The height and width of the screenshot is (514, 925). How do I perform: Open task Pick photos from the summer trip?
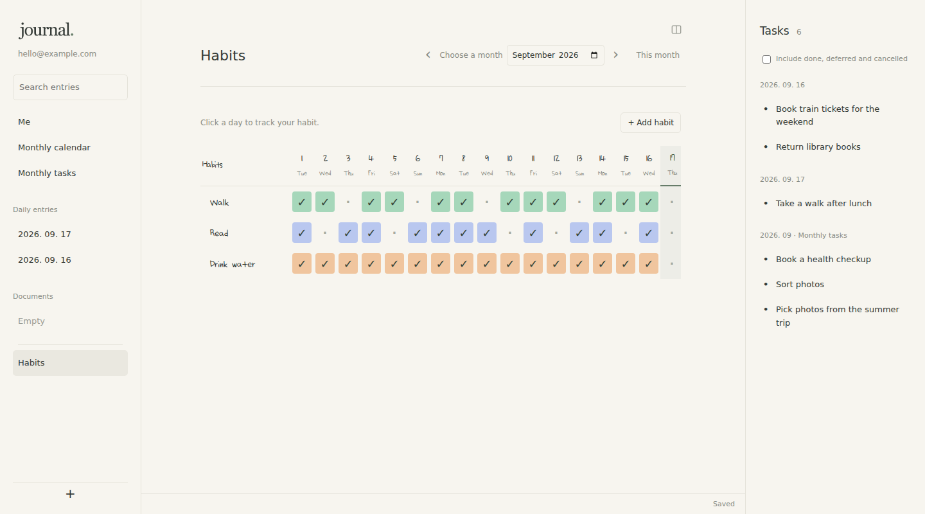tap(838, 316)
